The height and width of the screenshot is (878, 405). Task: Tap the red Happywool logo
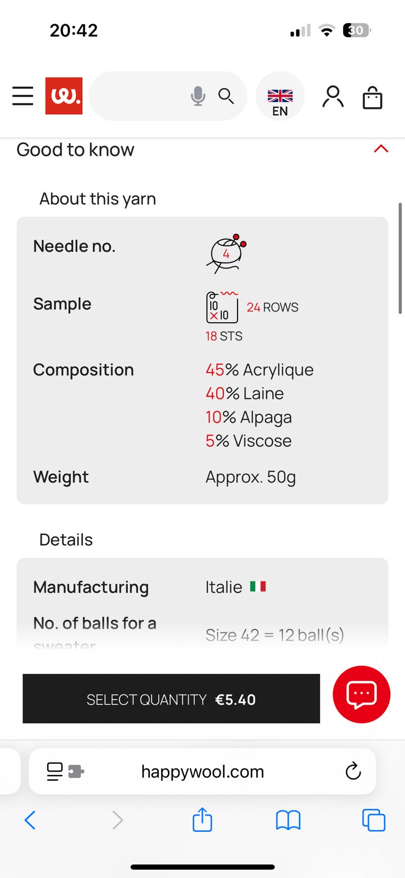[x=64, y=96]
